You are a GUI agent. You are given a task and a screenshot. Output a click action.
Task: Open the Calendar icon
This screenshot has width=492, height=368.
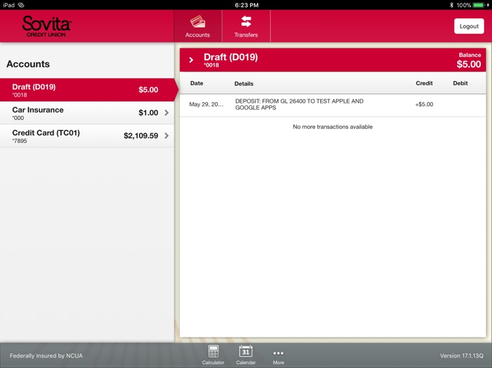[x=245, y=352]
